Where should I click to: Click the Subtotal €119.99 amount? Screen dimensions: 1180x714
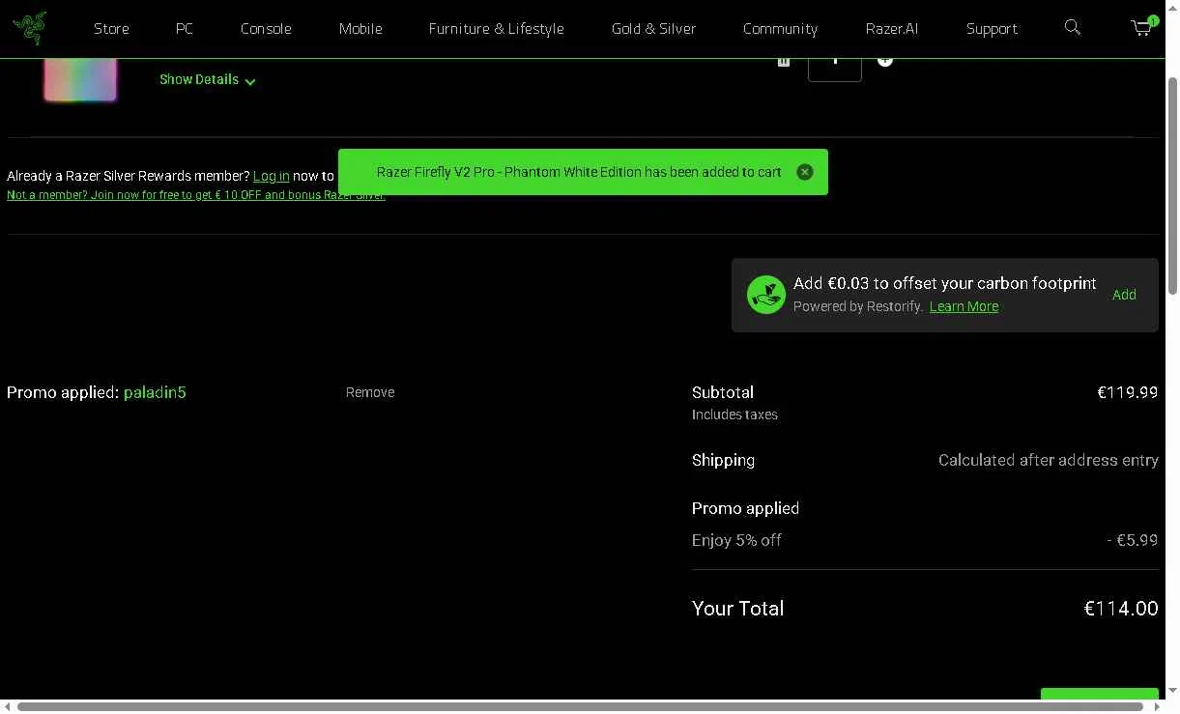tap(1128, 392)
